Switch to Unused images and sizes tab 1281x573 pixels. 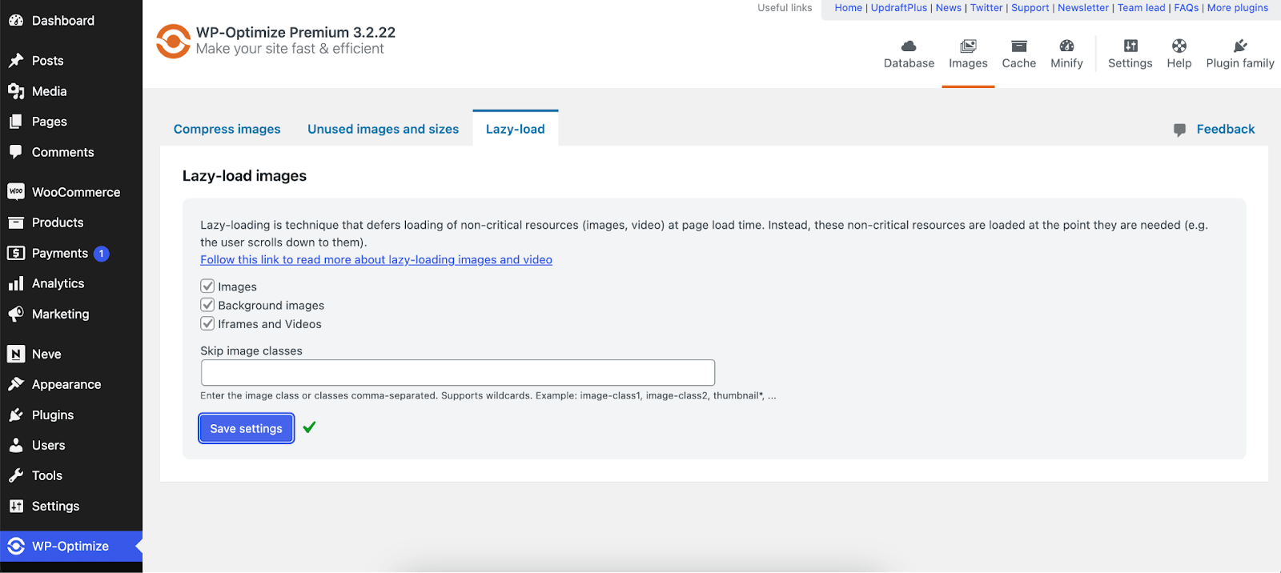click(383, 129)
